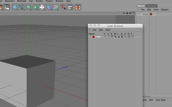Open the deformer tool flyout arrow

(51, 10)
